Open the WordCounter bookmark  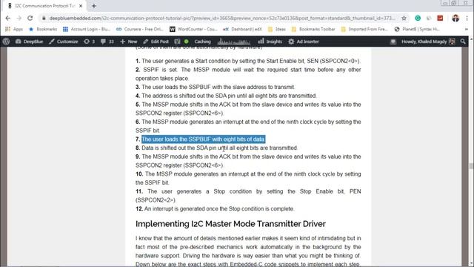tap(193, 29)
